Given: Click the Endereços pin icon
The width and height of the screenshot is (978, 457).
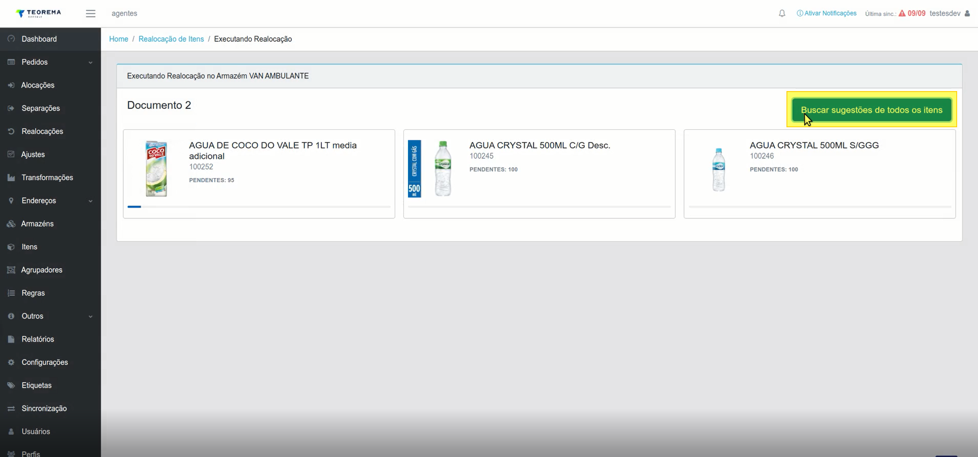Looking at the screenshot, I should click(11, 201).
